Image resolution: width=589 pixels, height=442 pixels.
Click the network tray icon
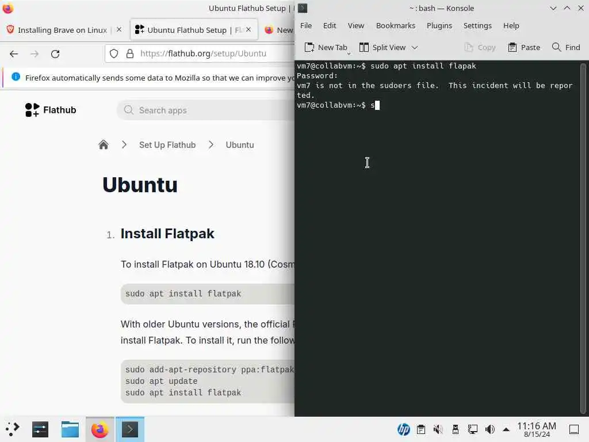pyautogui.click(x=473, y=429)
